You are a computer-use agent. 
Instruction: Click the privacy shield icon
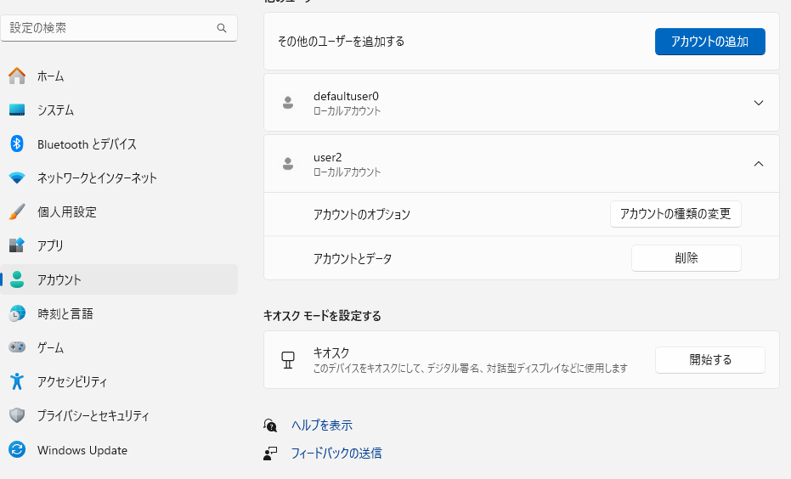[x=17, y=416]
